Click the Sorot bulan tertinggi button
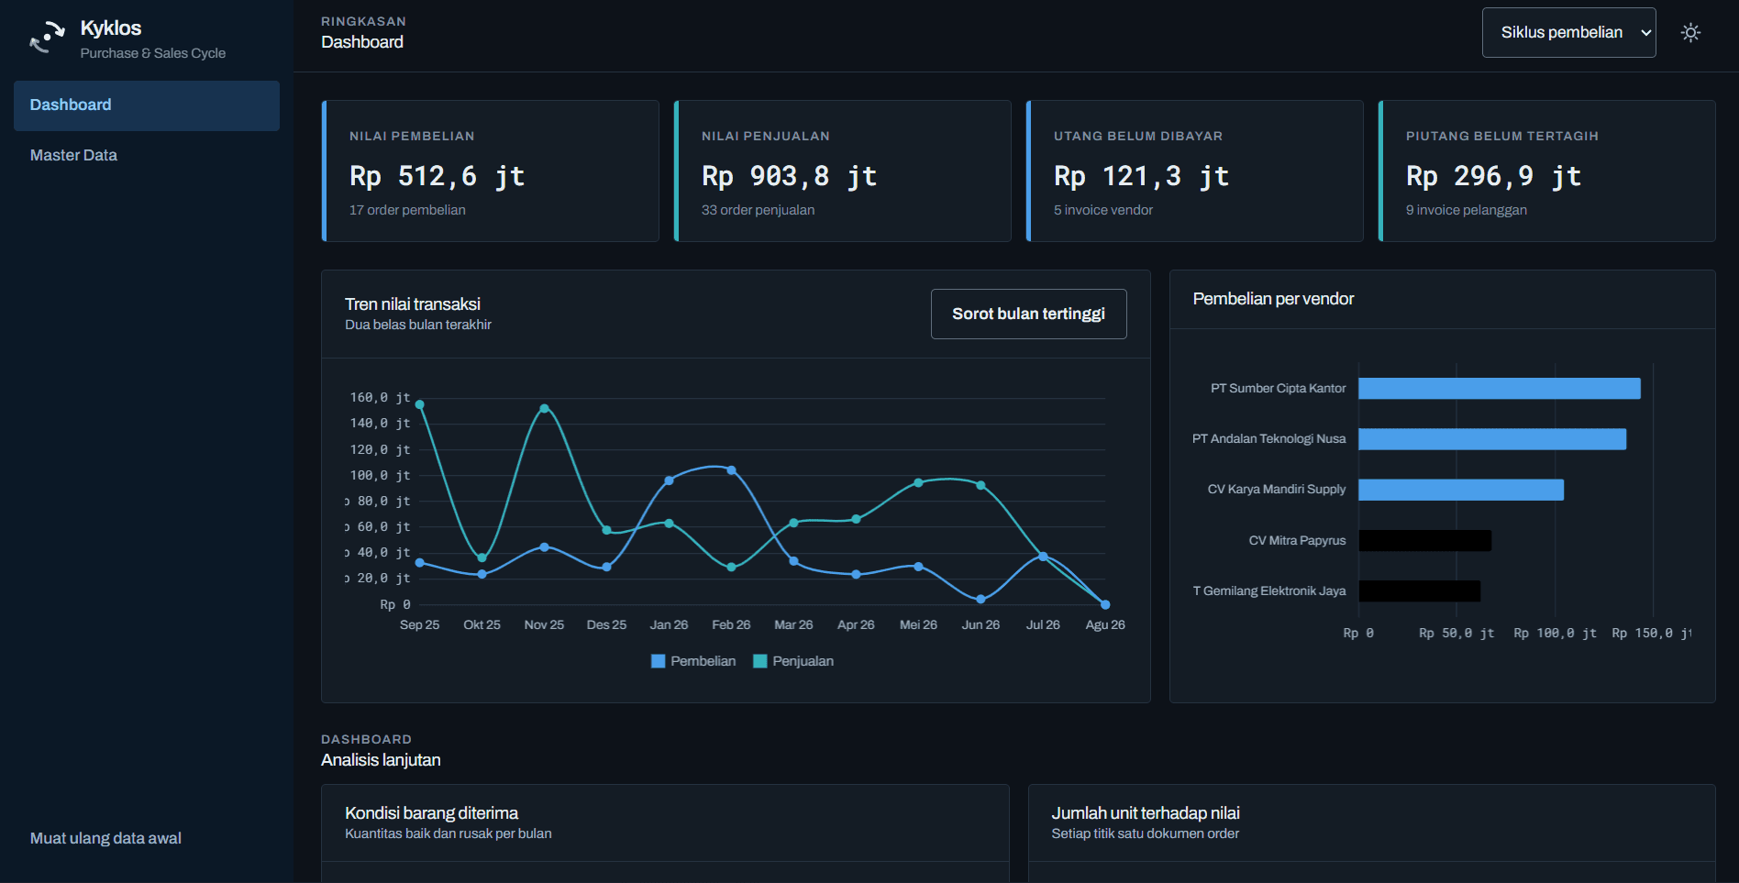Viewport: 1739px width, 883px height. point(1028,314)
